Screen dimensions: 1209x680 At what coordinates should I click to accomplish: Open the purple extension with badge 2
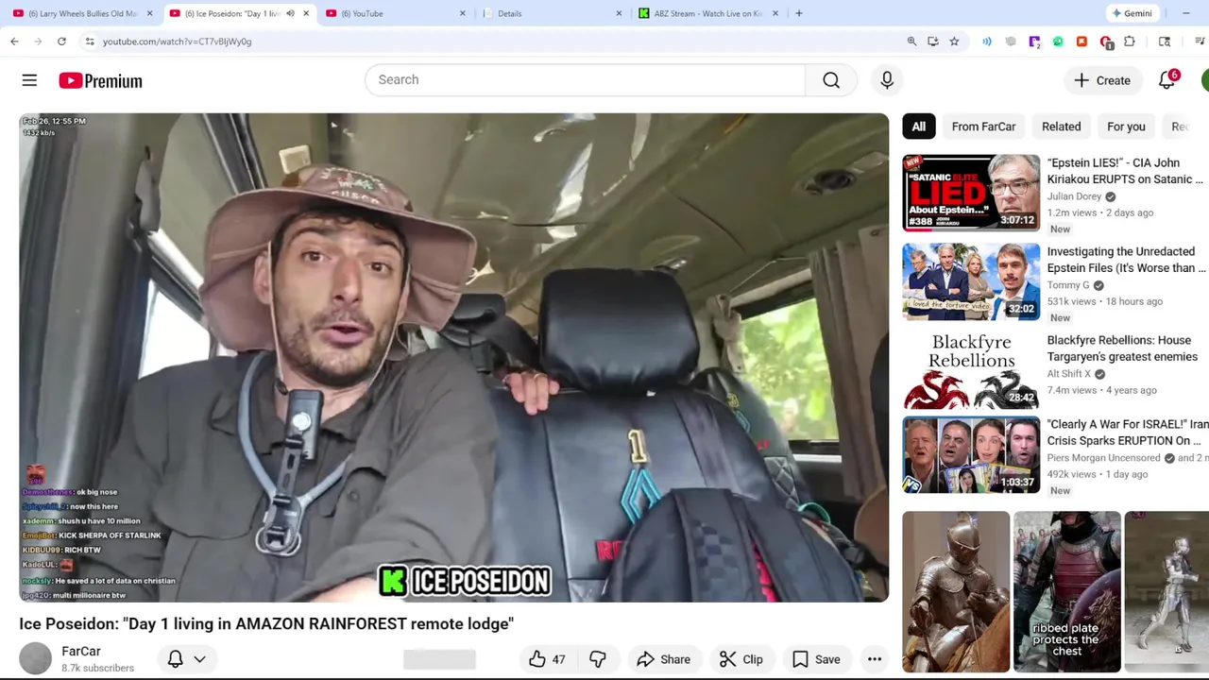click(1034, 42)
